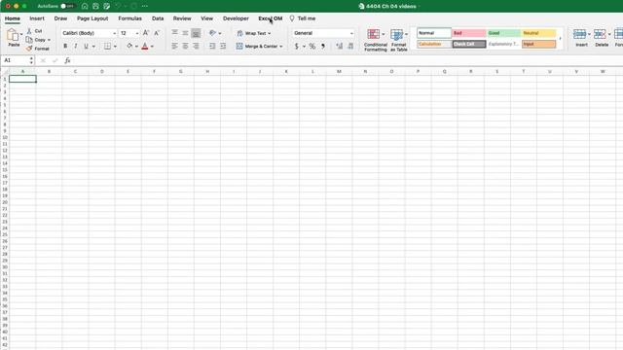
Task: Click the Format painter icon
Action: click(29, 49)
